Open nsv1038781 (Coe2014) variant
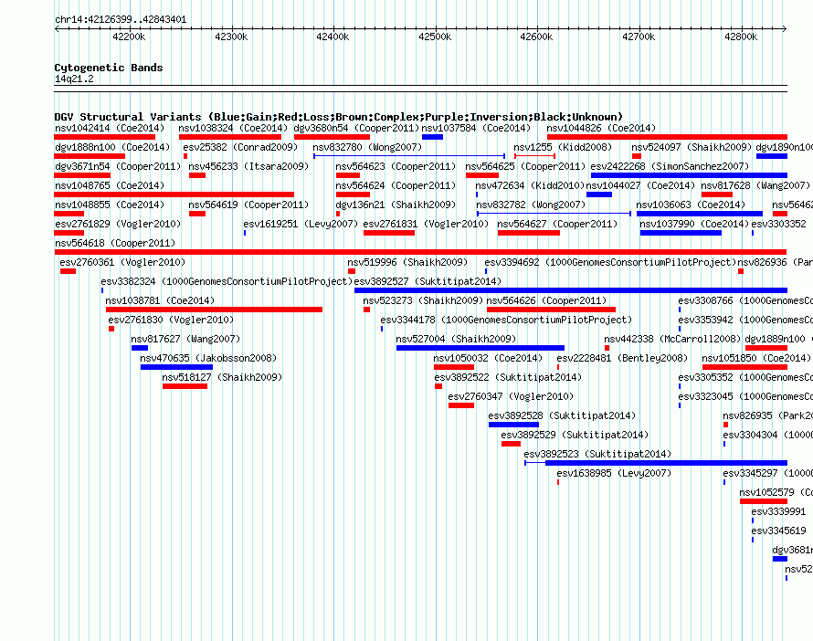The image size is (813, 641). [x=160, y=300]
